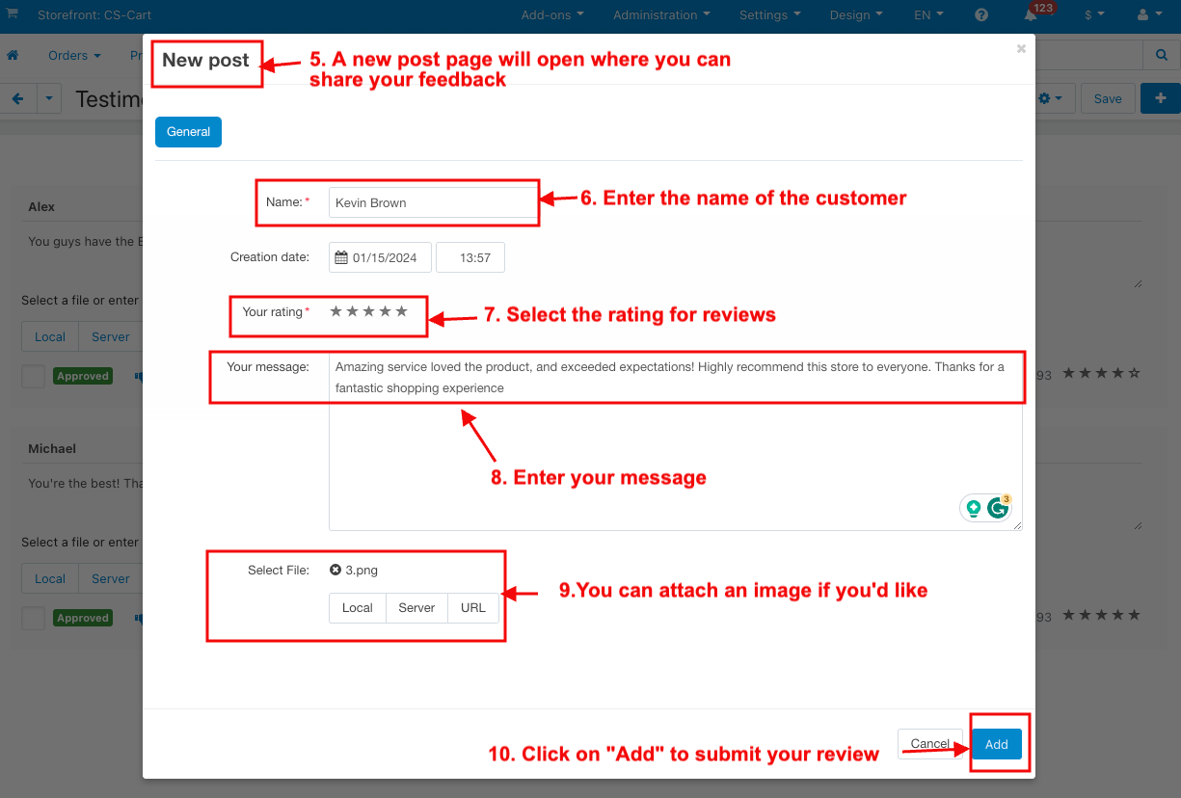Click the Michael author name in background
1181x798 pixels.
[x=52, y=449]
